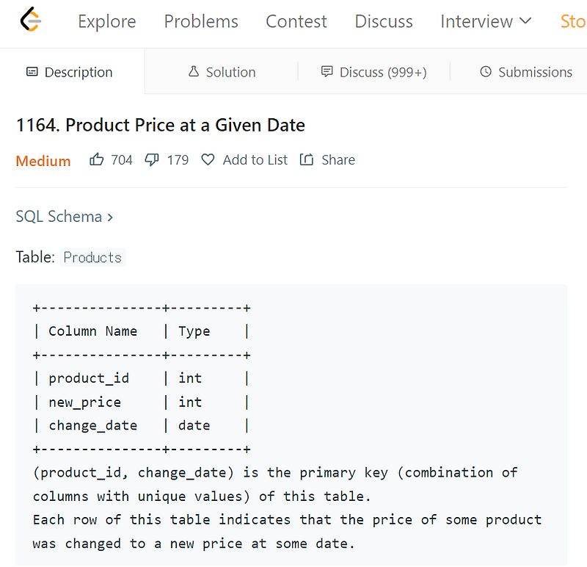Click the flask icon on the Solution tab
This screenshot has width=587, height=567.
point(194,71)
